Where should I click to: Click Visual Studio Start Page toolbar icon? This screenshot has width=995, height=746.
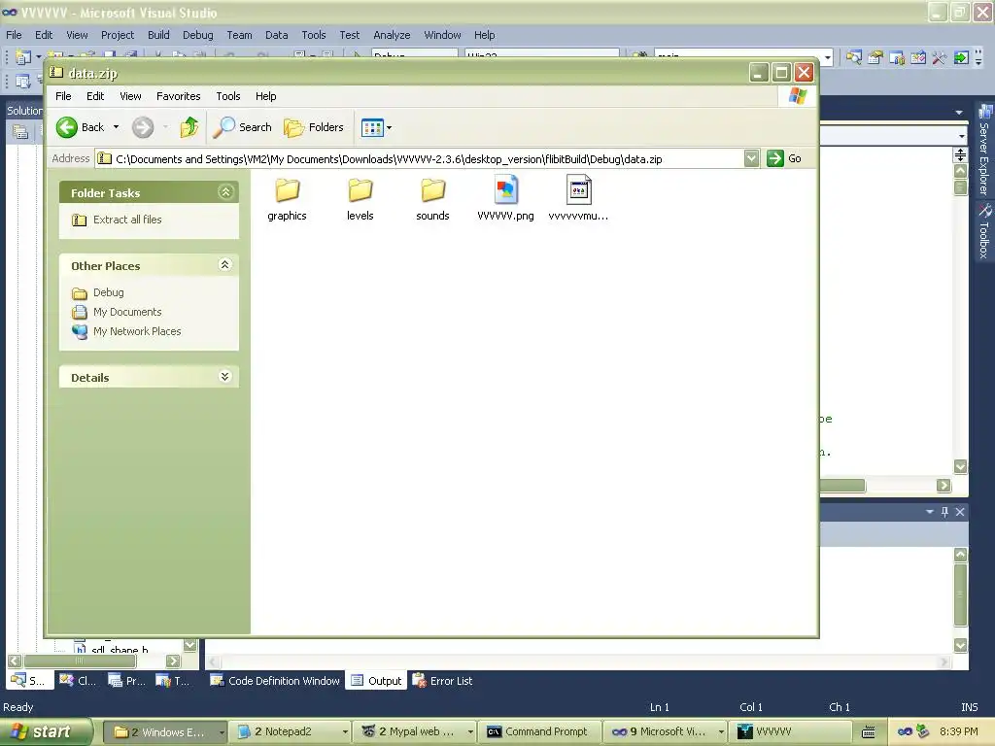tap(918, 57)
